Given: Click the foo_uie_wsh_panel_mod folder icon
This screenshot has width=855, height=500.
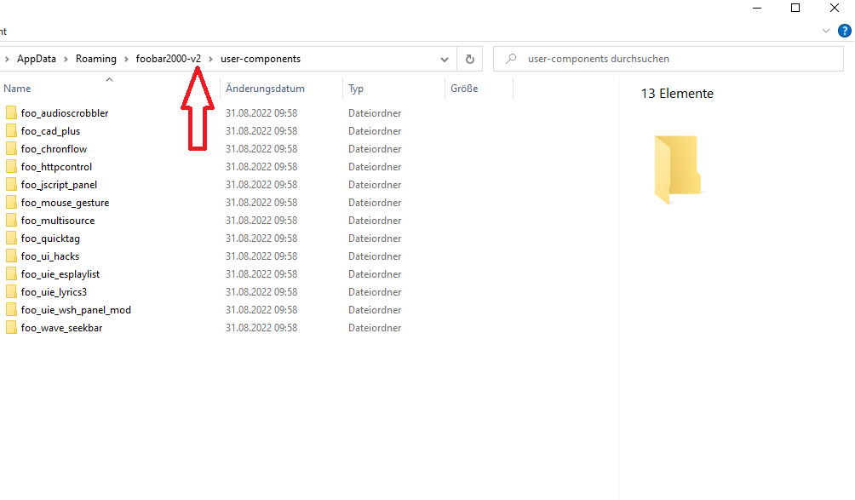Looking at the screenshot, I should coord(11,310).
